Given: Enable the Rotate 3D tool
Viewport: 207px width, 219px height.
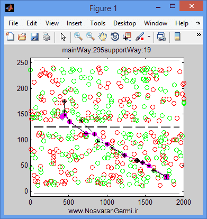Looking at the screenshot, I should pyautogui.click(x=115, y=37).
